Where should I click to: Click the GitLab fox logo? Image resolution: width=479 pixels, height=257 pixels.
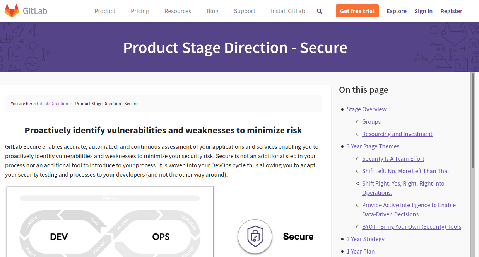click(x=12, y=11)
